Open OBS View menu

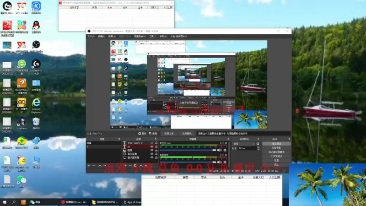click(112, 37)
